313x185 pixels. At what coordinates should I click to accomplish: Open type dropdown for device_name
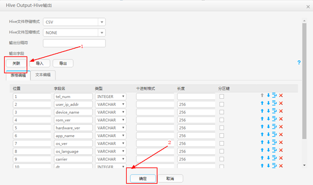point(111,112)
